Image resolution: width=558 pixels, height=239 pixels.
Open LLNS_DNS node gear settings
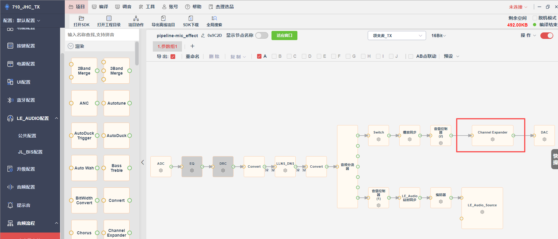pyautogui.click(x=285, y=170)
